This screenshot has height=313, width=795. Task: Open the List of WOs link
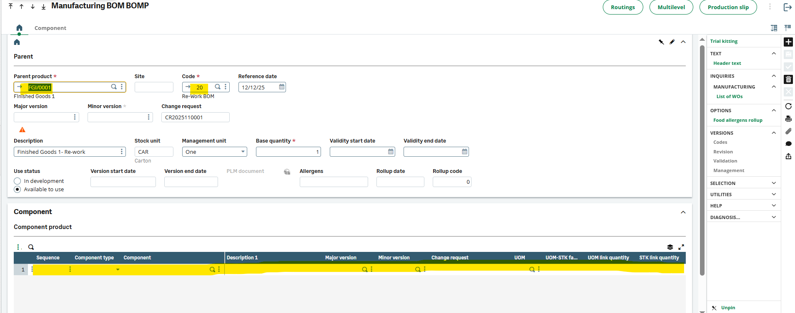click(730, 96)
